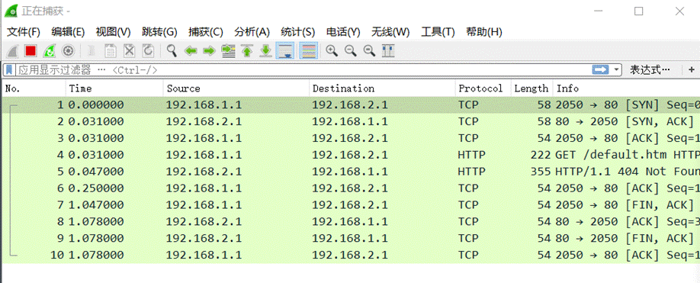Sort by the Protocol column header
The width and height of the screenshot is (700, 283).
coord(483,88)
